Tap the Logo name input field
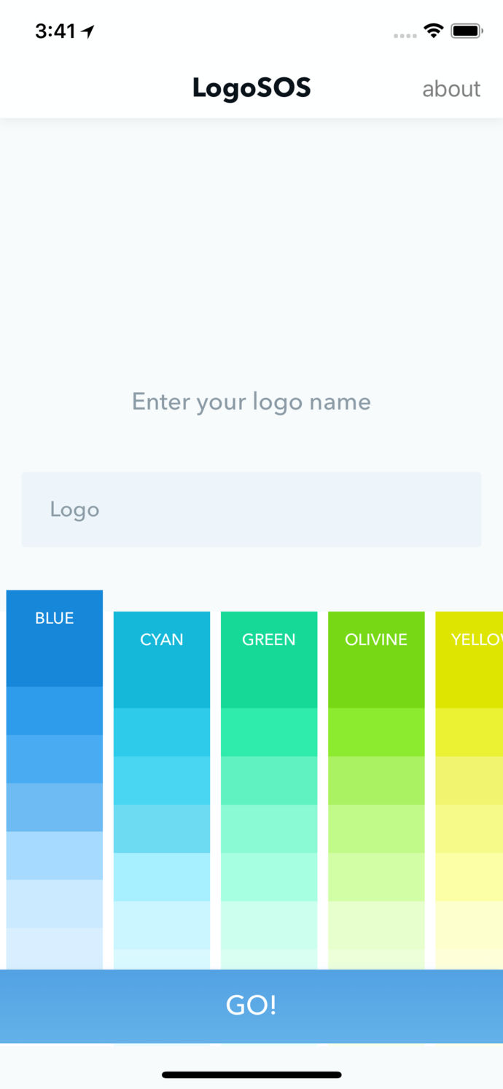This screenshot has width=503, height=1089. pyautogui.click(x=251, y=510)
